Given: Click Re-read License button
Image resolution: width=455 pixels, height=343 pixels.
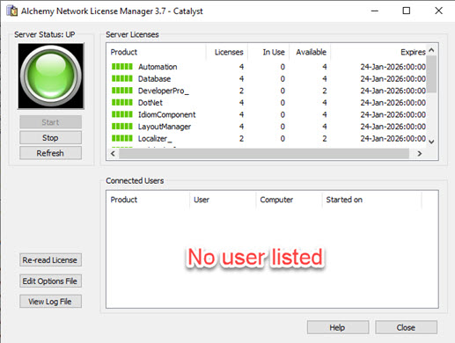Looking at the screenshot, I should click(x=50, y=260).
